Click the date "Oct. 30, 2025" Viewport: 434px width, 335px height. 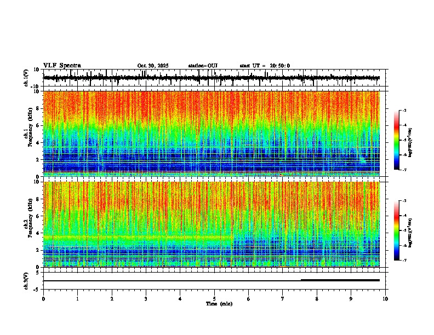tap(153, 66)
